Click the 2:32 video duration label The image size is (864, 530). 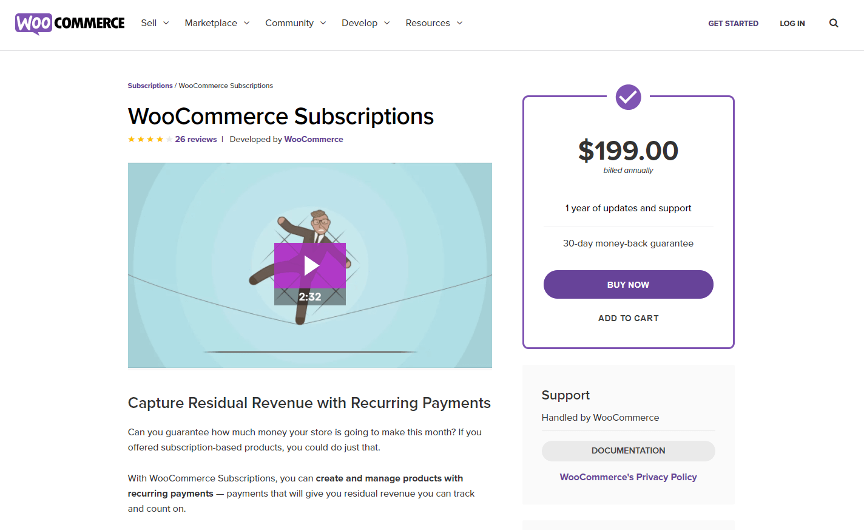coord(310,297)
